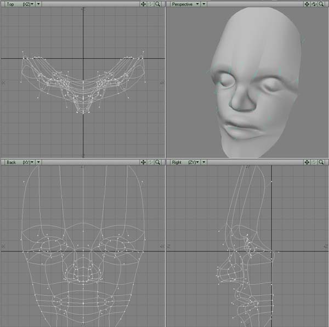
Task: Open the Perspective view type dropdown
Action: coord(185,4)
